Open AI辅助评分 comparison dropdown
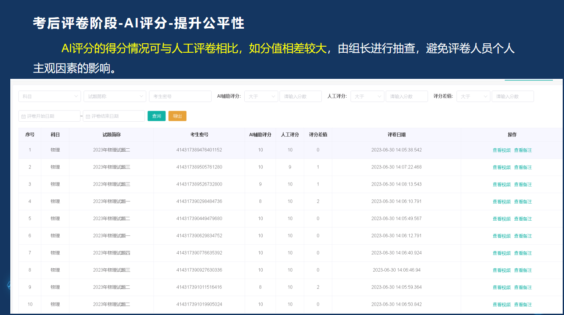The width and height of the screenshot is (564, 315). click(x=261, y=96)
